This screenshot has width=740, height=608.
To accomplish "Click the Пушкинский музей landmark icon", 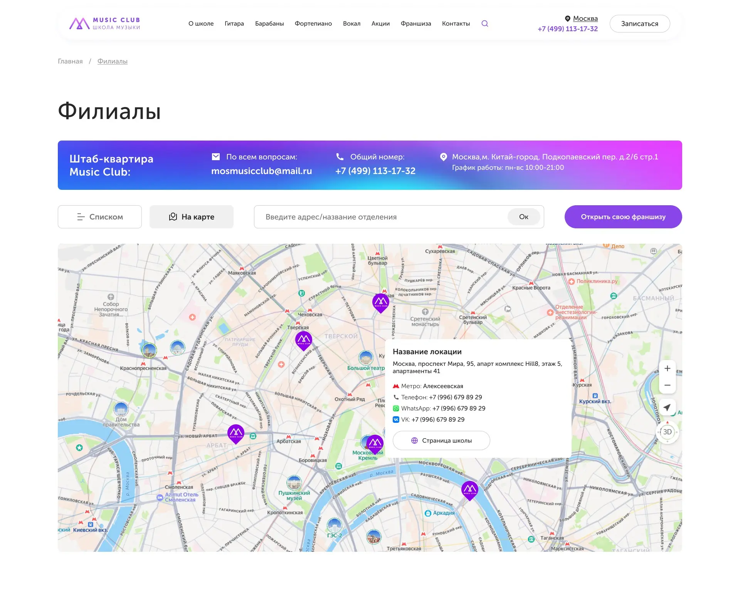I will click(294, 482).
